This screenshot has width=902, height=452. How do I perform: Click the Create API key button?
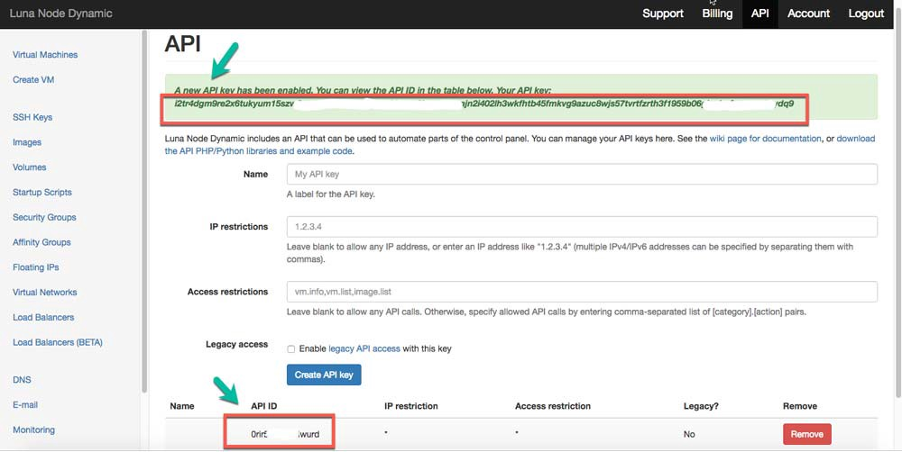324,375
